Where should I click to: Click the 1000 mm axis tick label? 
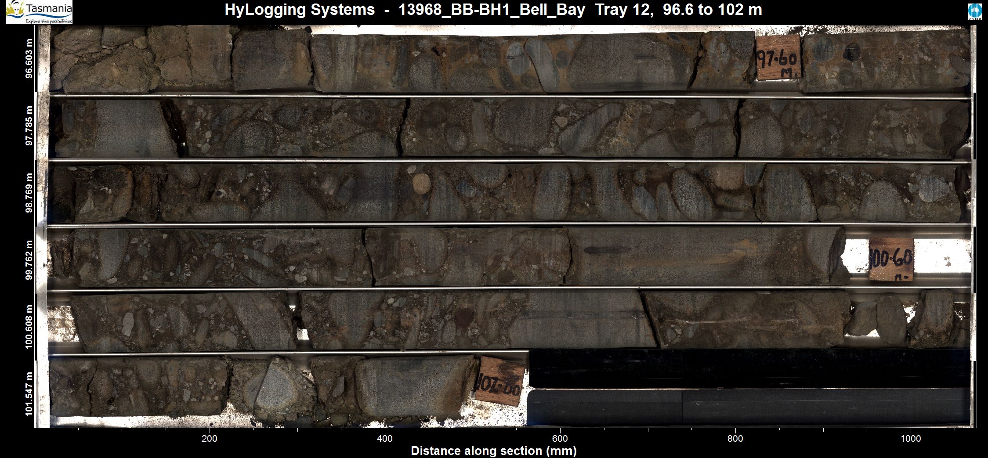[x=911, y=439]
